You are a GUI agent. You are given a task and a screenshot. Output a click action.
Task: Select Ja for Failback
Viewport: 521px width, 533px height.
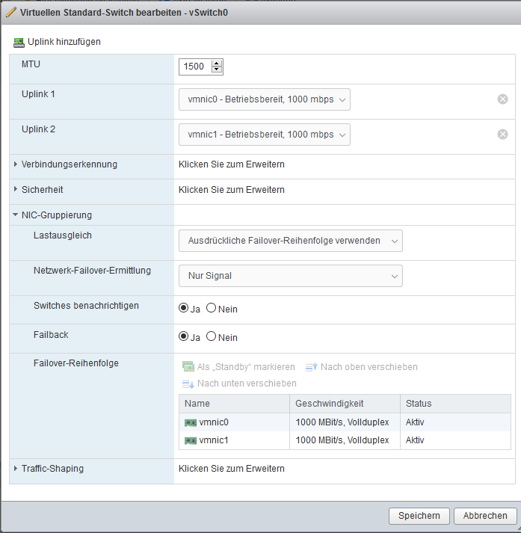(183, 336)
